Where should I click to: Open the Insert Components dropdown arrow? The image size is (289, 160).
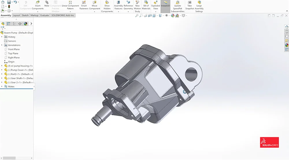38,12
